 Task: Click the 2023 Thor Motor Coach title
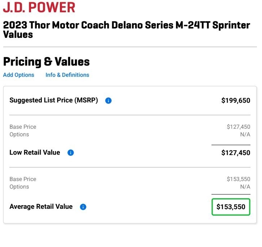point(126,30)
